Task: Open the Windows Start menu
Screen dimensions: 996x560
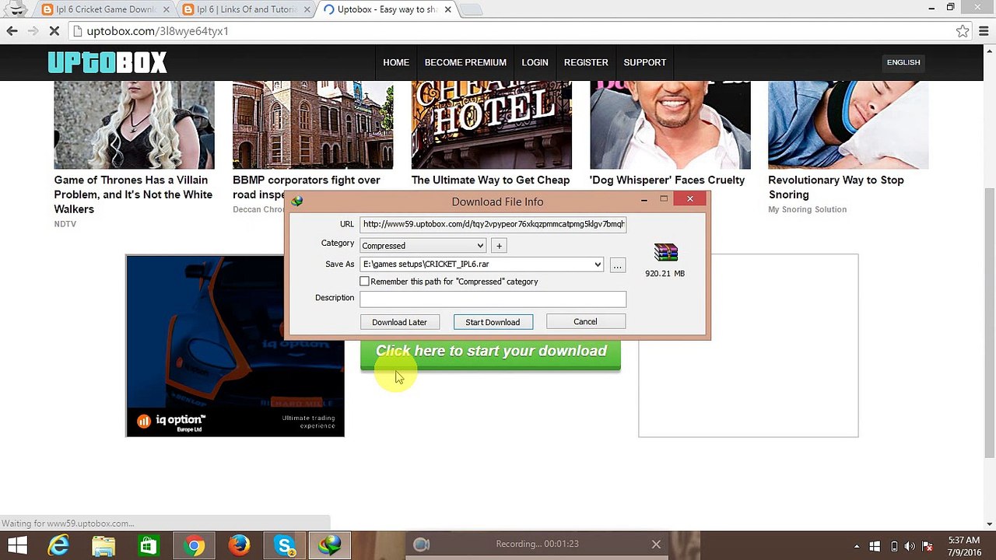Action: [16, 545]
